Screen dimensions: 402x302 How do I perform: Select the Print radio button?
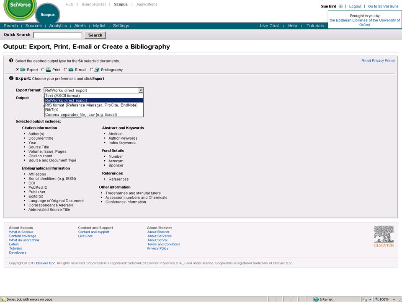pyautogui.click(x=43, y=70)
